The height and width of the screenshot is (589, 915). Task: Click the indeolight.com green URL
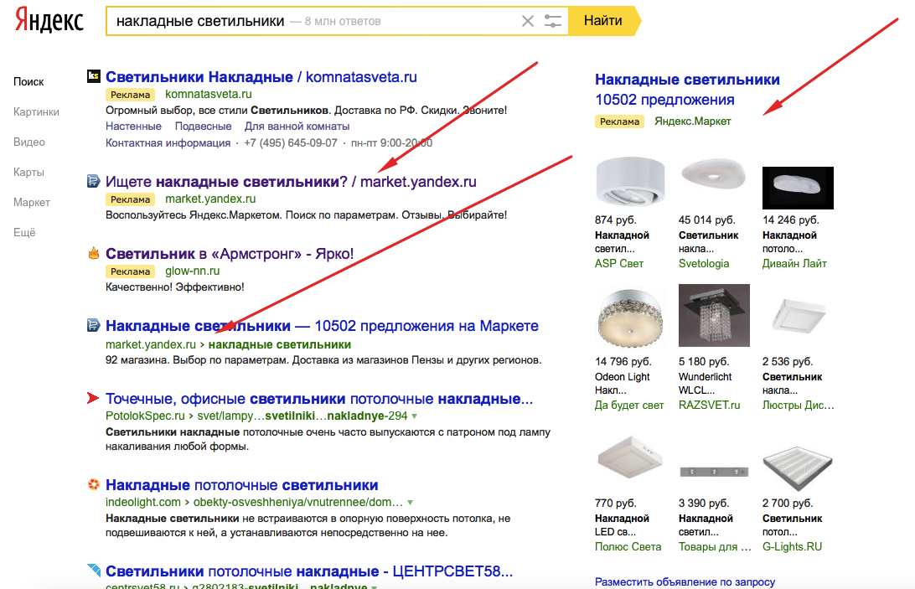tap(143, 502)
